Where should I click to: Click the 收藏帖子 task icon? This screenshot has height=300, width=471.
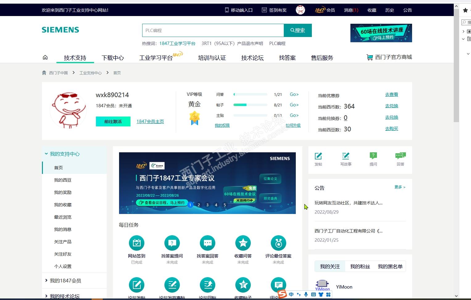pyautogui.click(x=243, y=285)
